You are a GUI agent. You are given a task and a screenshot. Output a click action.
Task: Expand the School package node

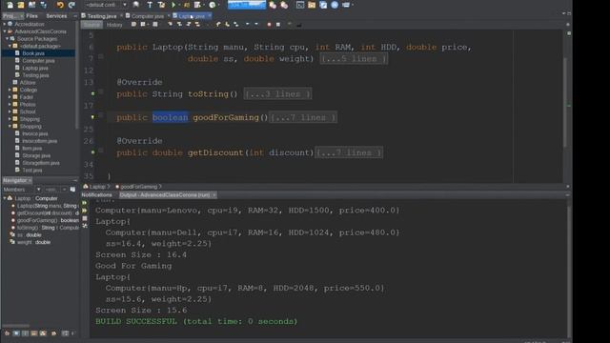(x=10, y=111)
